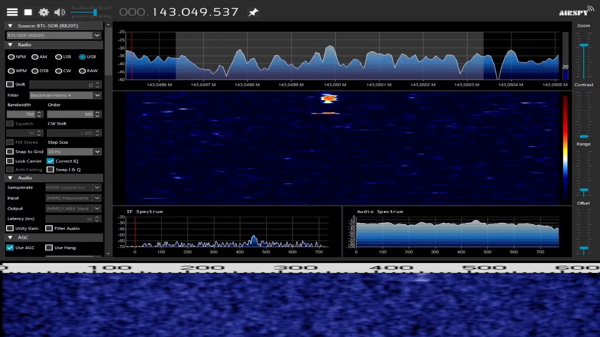Click the Latency (ms) stepper
The image size is (600, 337).
97,219
